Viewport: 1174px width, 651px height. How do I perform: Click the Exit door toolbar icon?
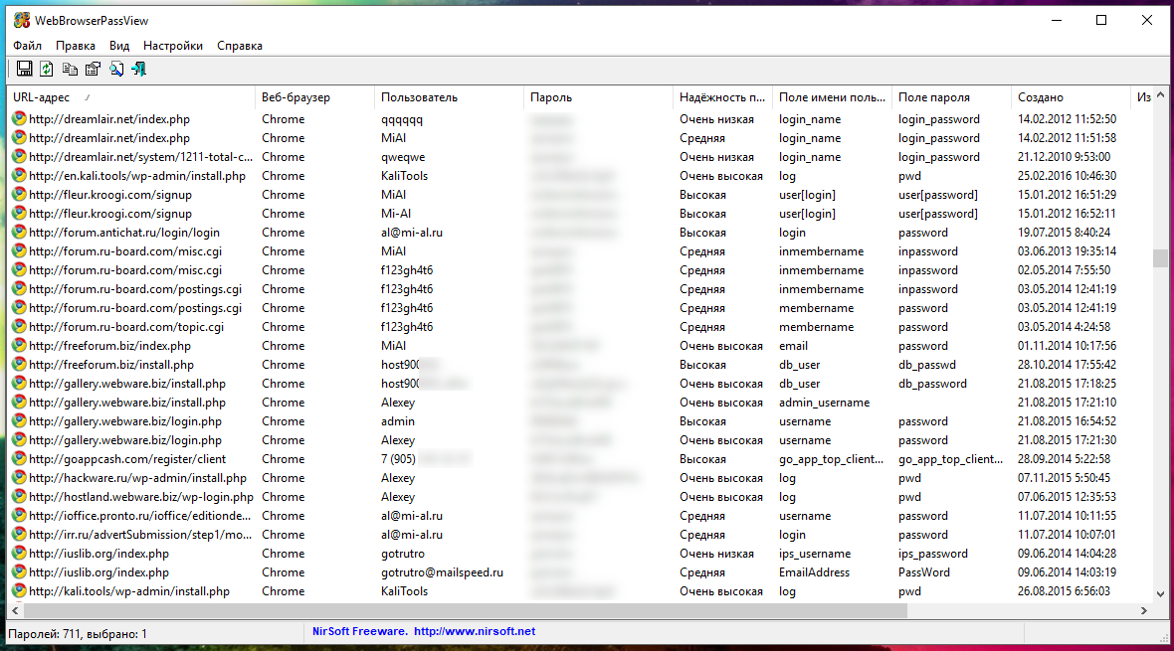coord(139,69)
